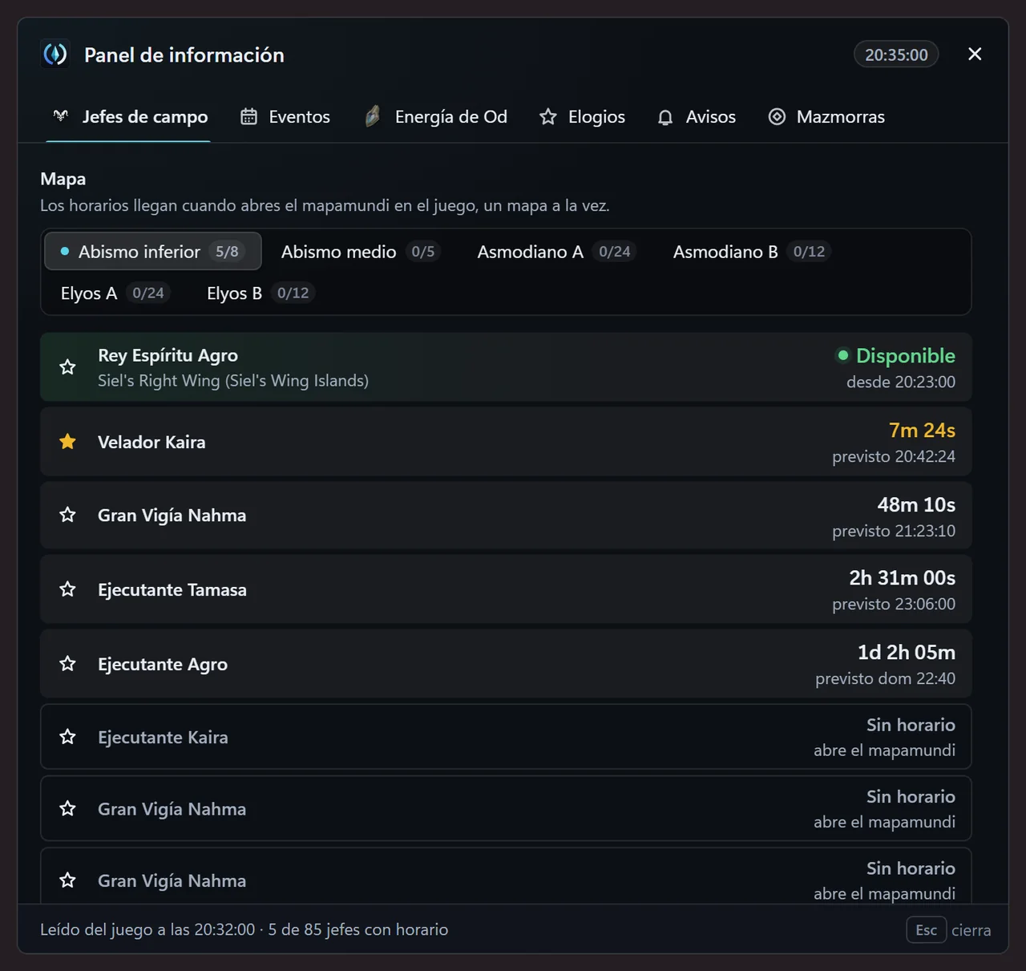1026x971 pixels.
Task: Click the Ejecutante Tamasa boss name
Action: click(172, 589)
